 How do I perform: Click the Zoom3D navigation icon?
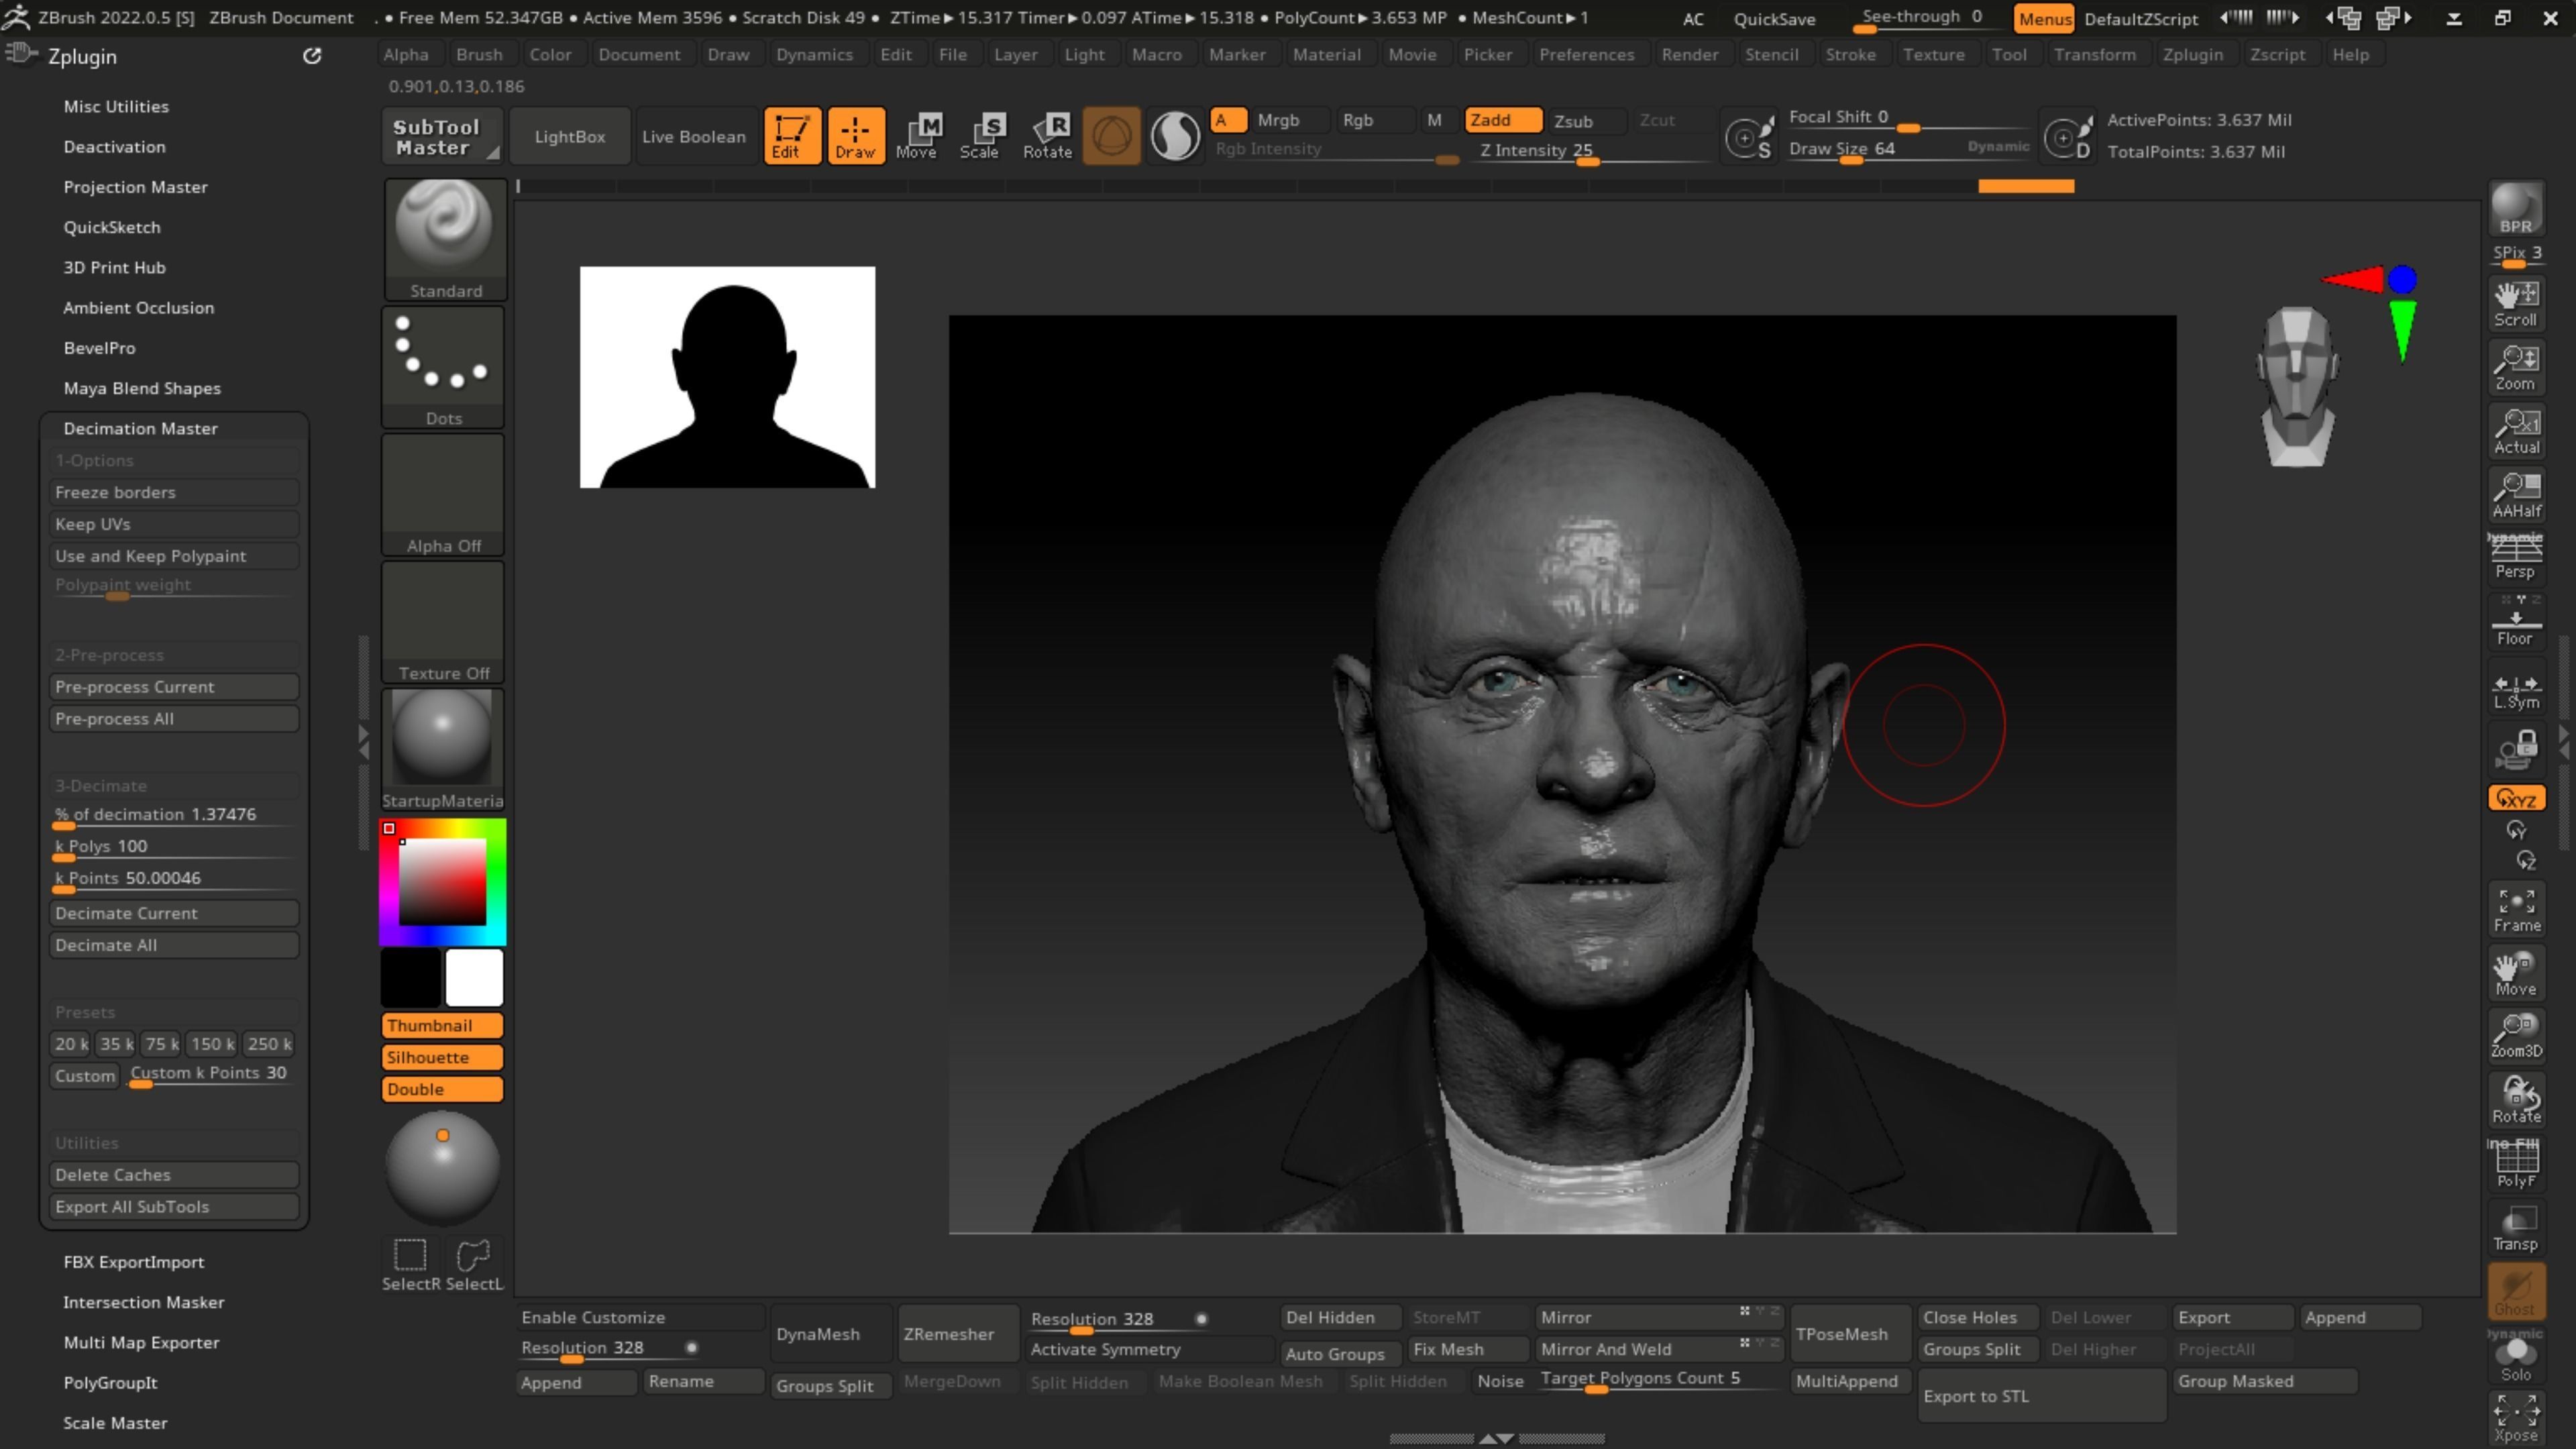pos(2516,1036)
